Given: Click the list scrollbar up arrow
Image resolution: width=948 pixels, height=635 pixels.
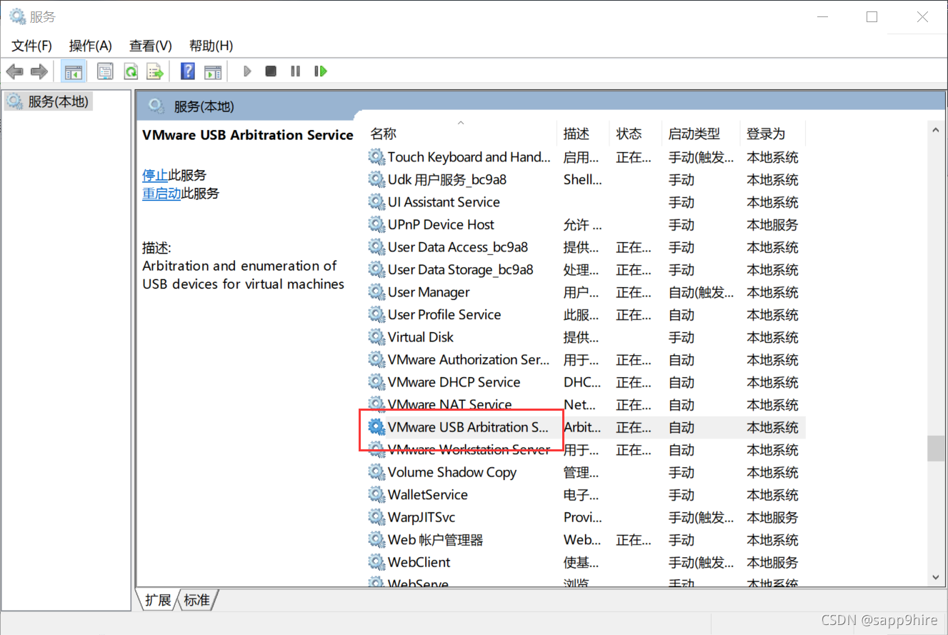Looking at the screenshot, I should 935,129.
